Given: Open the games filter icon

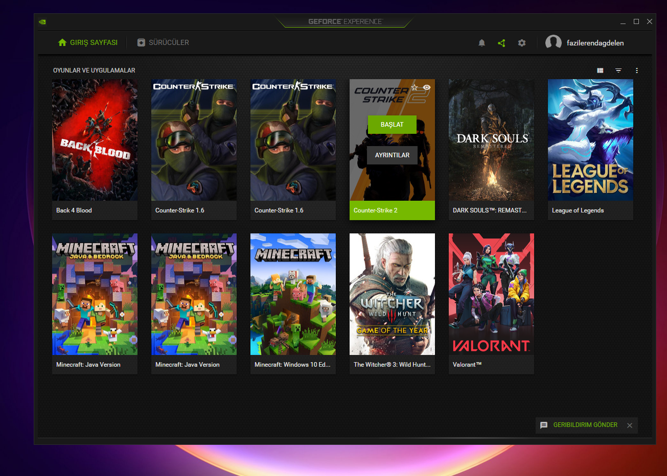Looking at the screenshot, I should (x=618, y=70).
